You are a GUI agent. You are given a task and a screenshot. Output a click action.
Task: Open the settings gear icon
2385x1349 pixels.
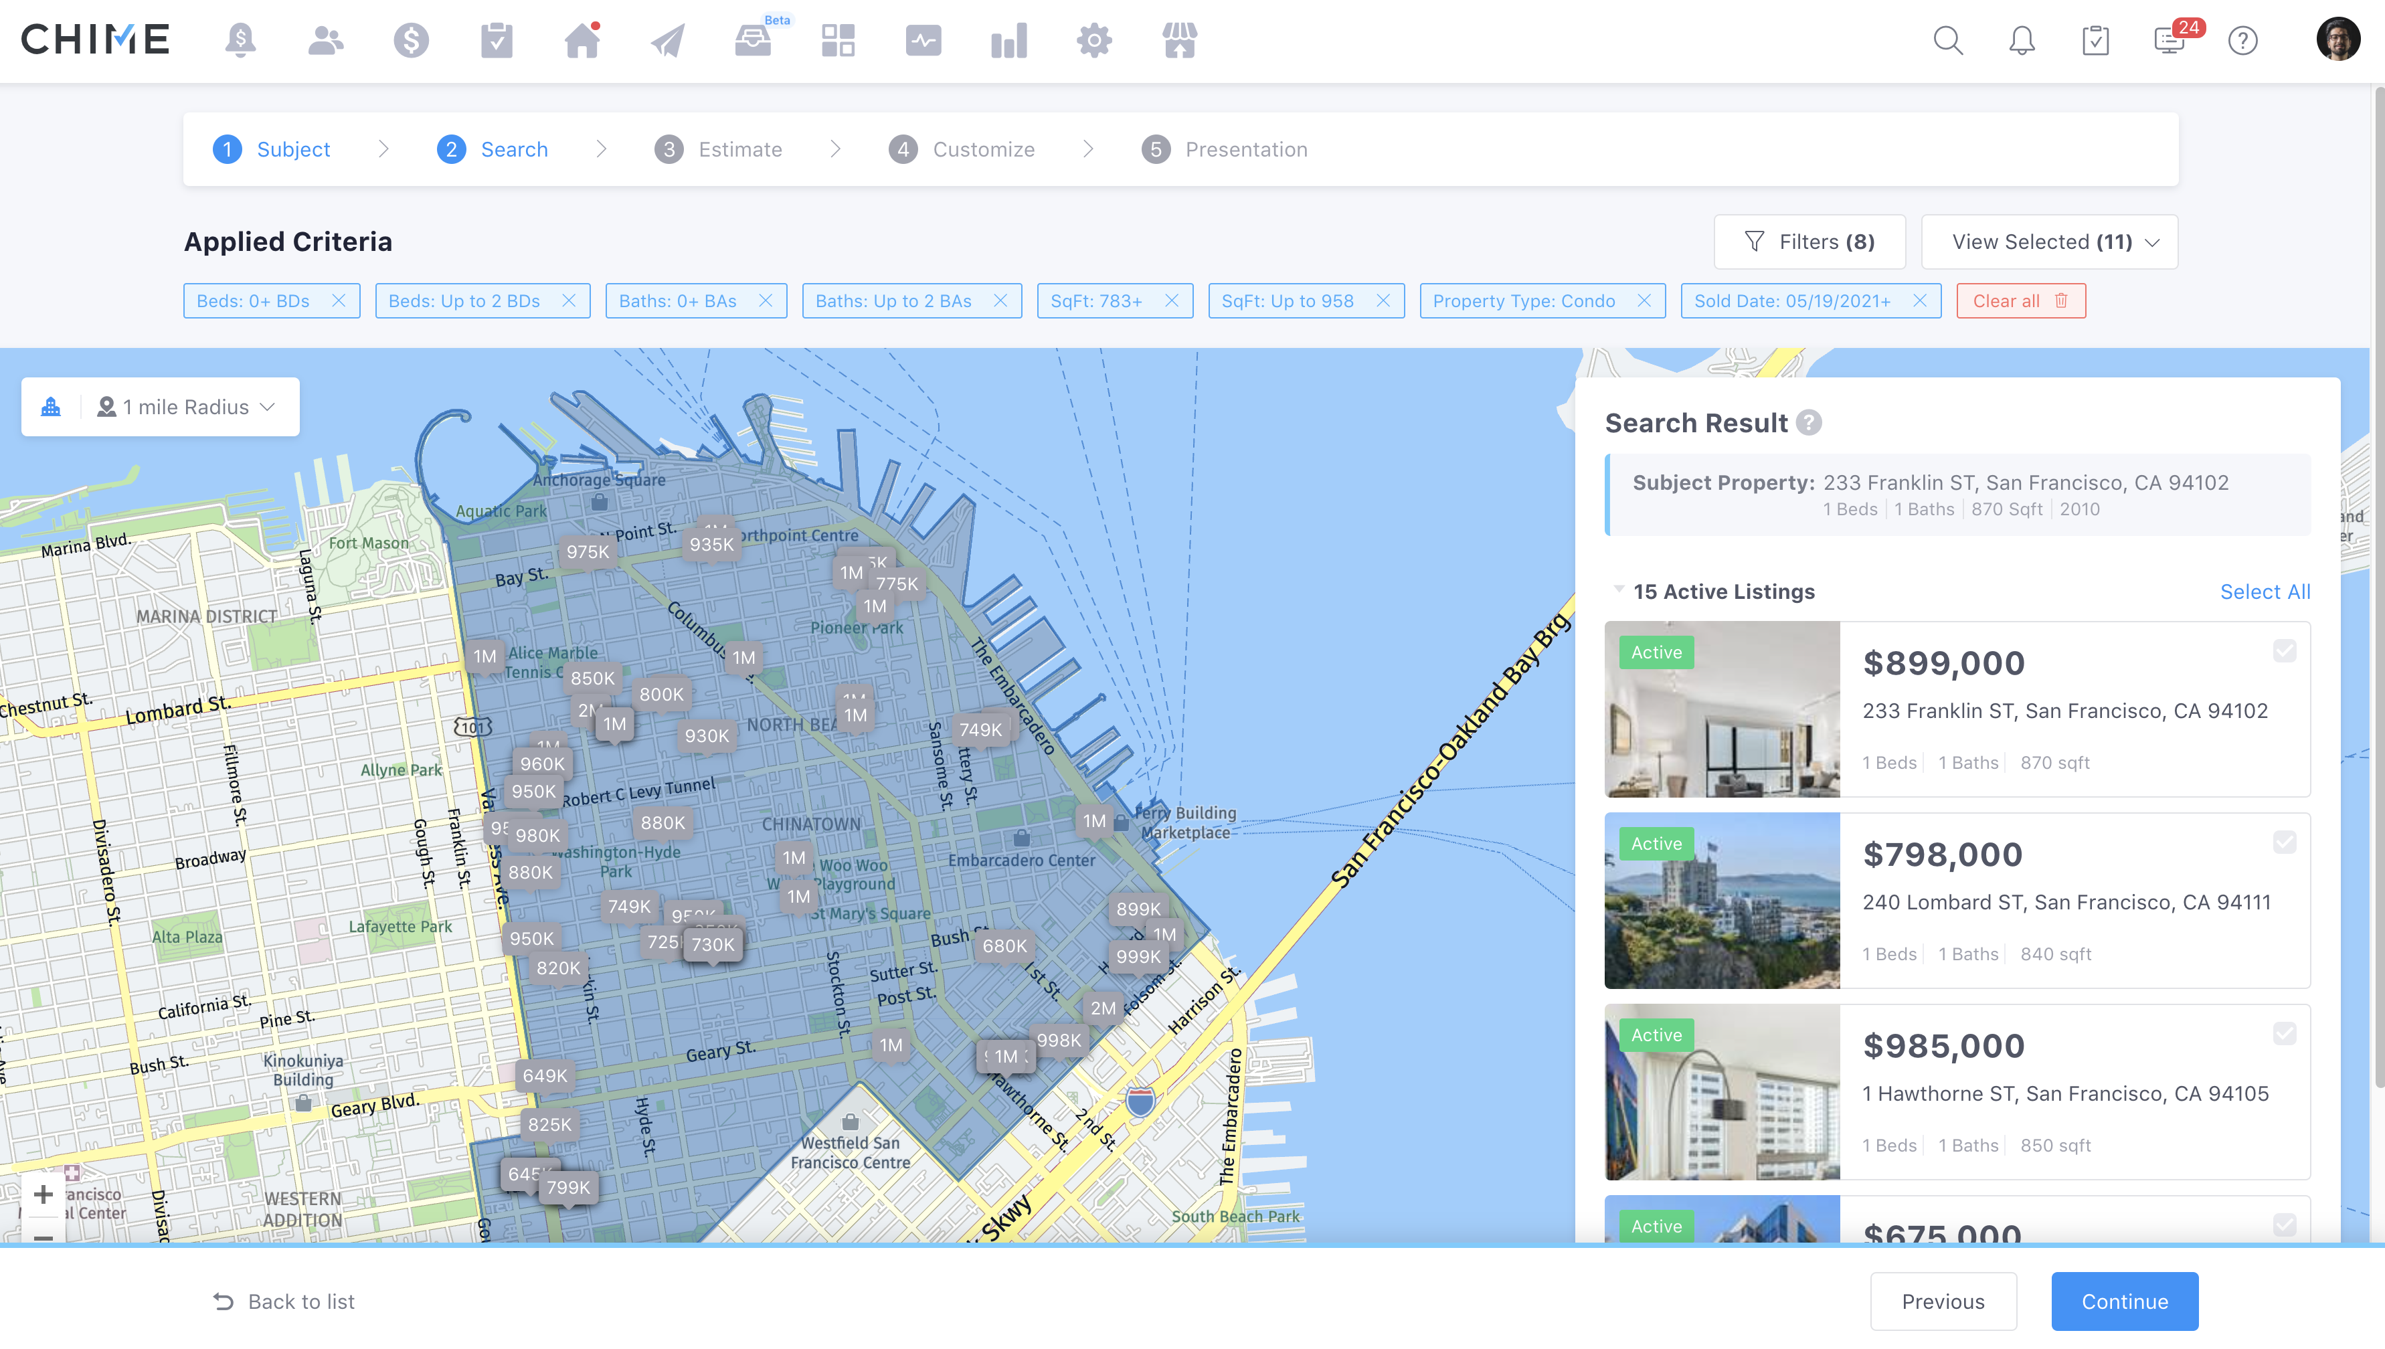click(1094, 41)
